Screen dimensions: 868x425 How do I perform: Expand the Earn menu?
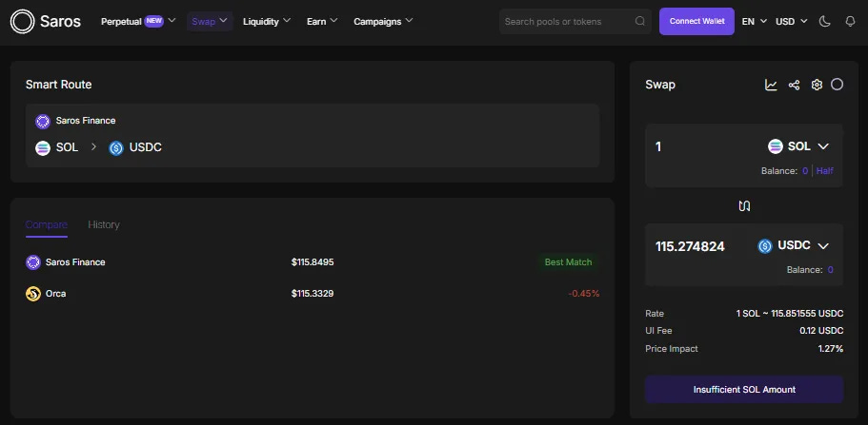click(322, 22)
